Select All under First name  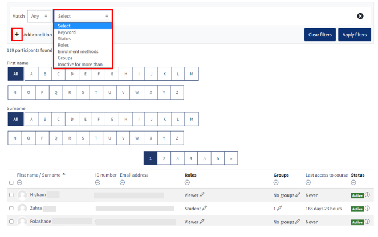tap(15, 74)
